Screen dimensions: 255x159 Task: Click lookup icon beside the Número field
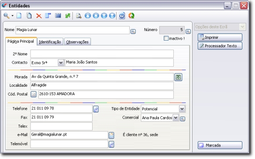pyautogui.click(x=188, y=31)
